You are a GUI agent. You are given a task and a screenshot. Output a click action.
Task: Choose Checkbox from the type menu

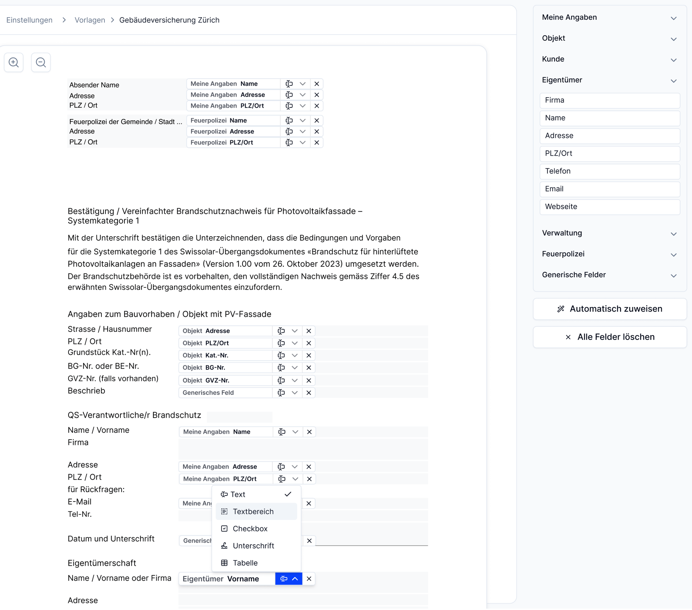[x=256, y=529]
